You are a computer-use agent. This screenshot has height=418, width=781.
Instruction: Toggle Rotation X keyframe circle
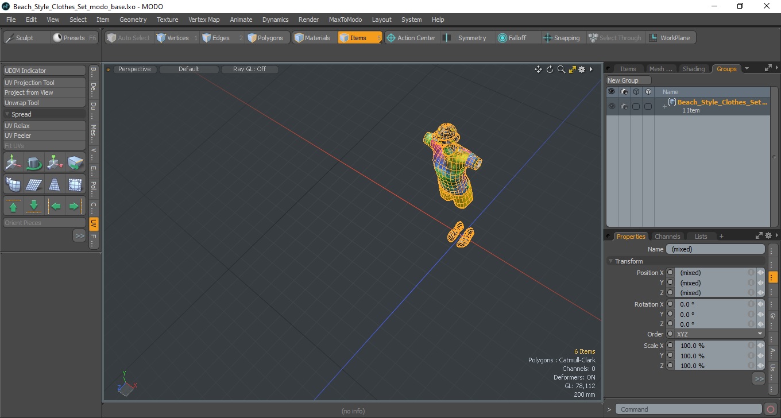[670, 304]
